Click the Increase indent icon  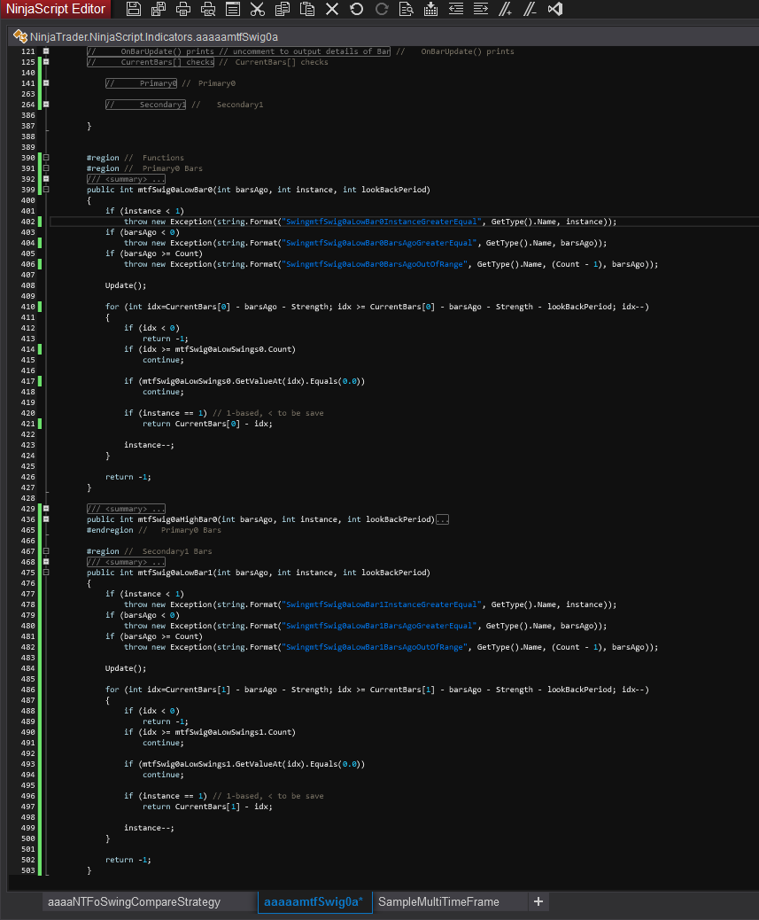point(481,10)
